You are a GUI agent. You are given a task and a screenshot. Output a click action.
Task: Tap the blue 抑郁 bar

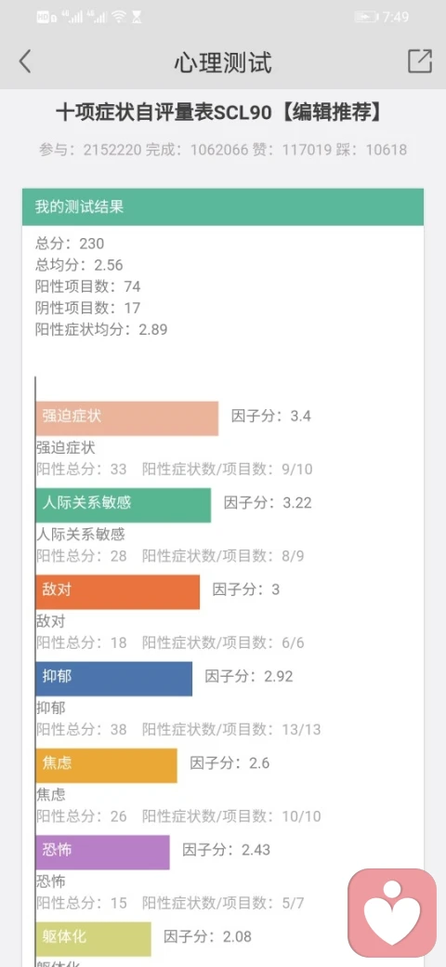point(114,679)
